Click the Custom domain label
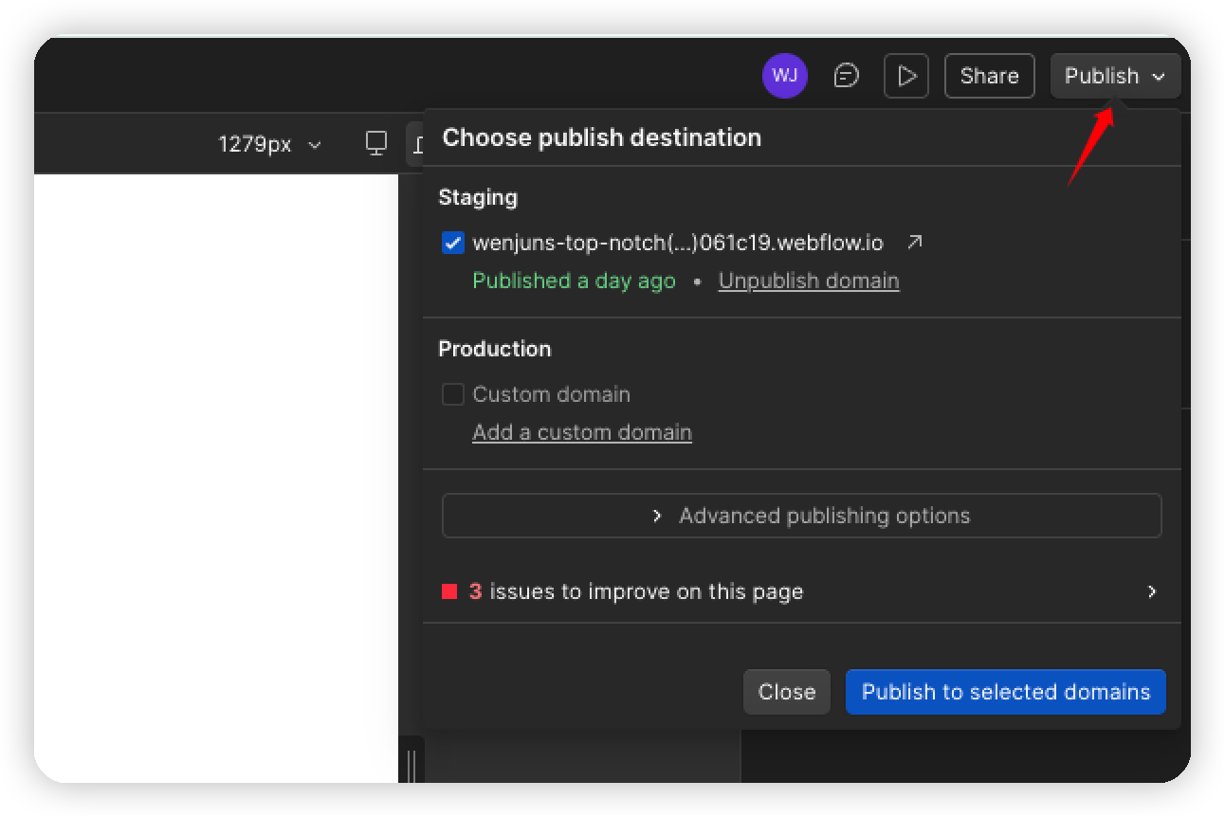Image resolution: width=1225 pixels, height=817 pixels. 552,394
